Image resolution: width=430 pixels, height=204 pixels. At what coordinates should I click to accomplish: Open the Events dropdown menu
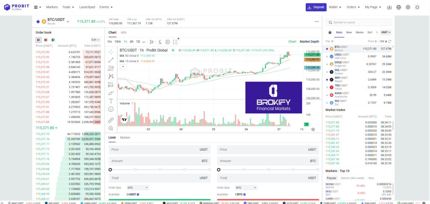[106, 7]
